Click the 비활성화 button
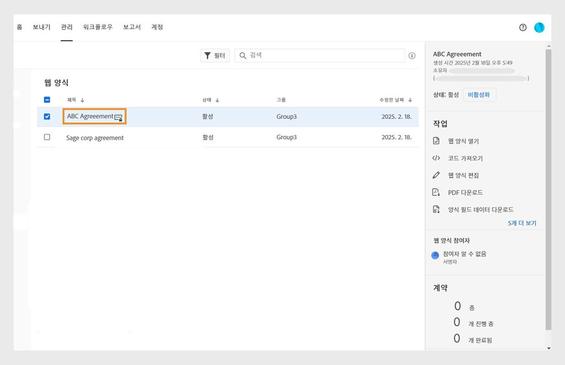 point(479,95)
